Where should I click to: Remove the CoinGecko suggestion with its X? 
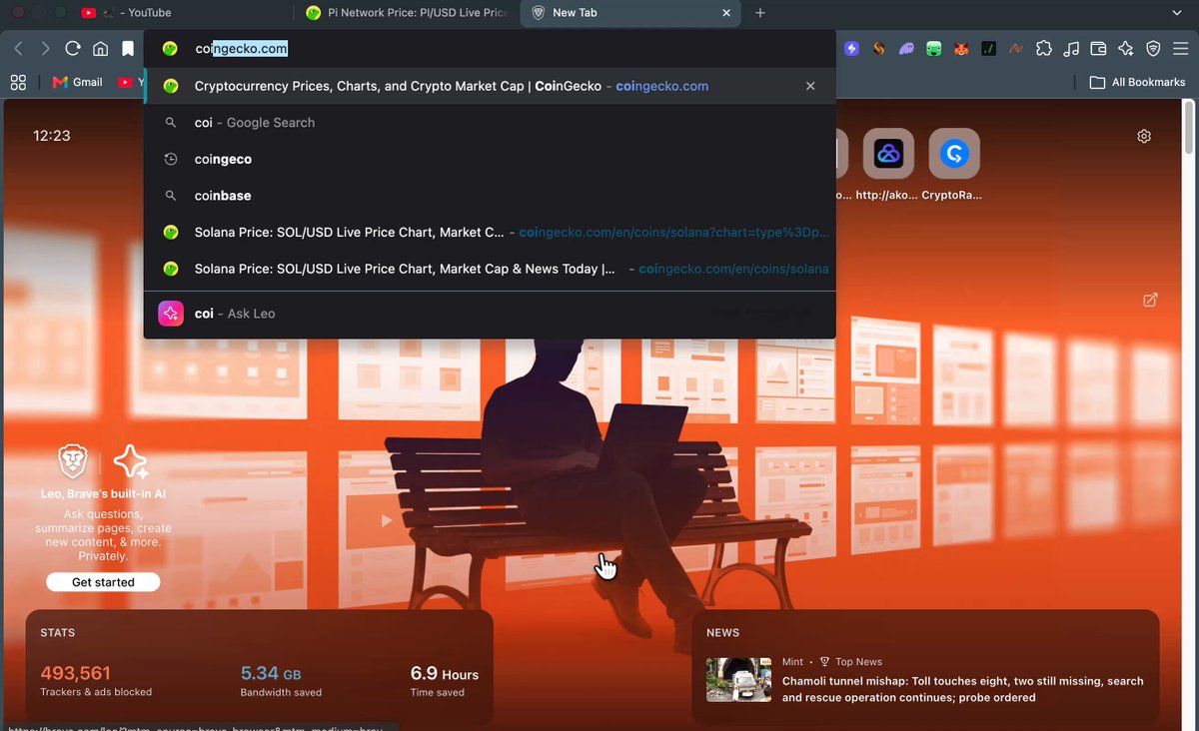[810, 86]
